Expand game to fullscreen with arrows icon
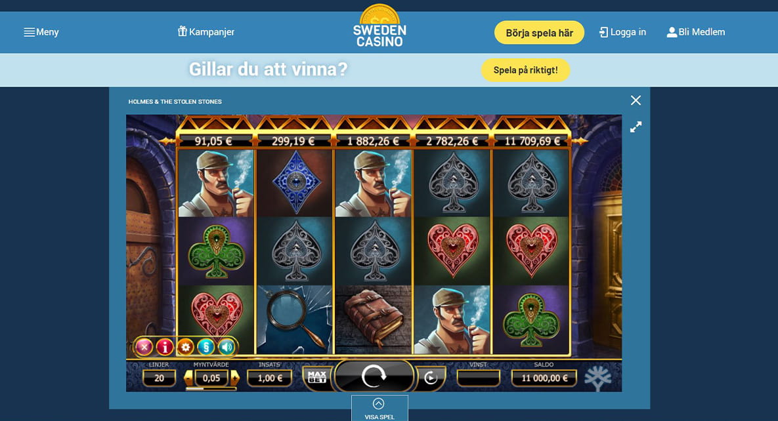 coord(636,127)
